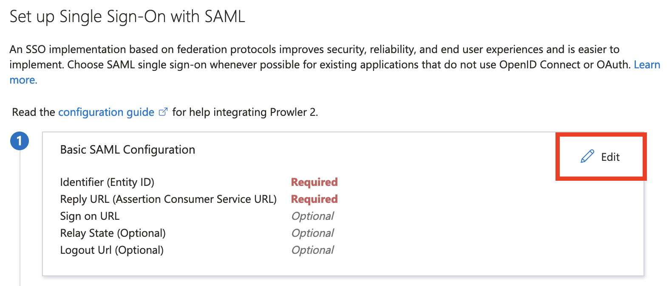Viewport: 669px width, 286px height.
Task: Click Required next to Identifier (Entity ID)
Action: pos(314,182)
